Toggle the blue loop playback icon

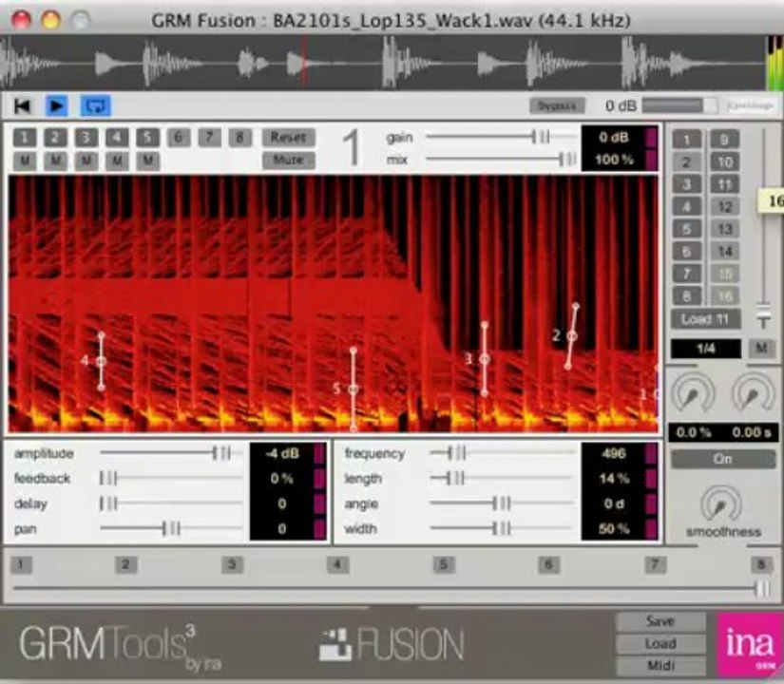[x=95, y=106]
